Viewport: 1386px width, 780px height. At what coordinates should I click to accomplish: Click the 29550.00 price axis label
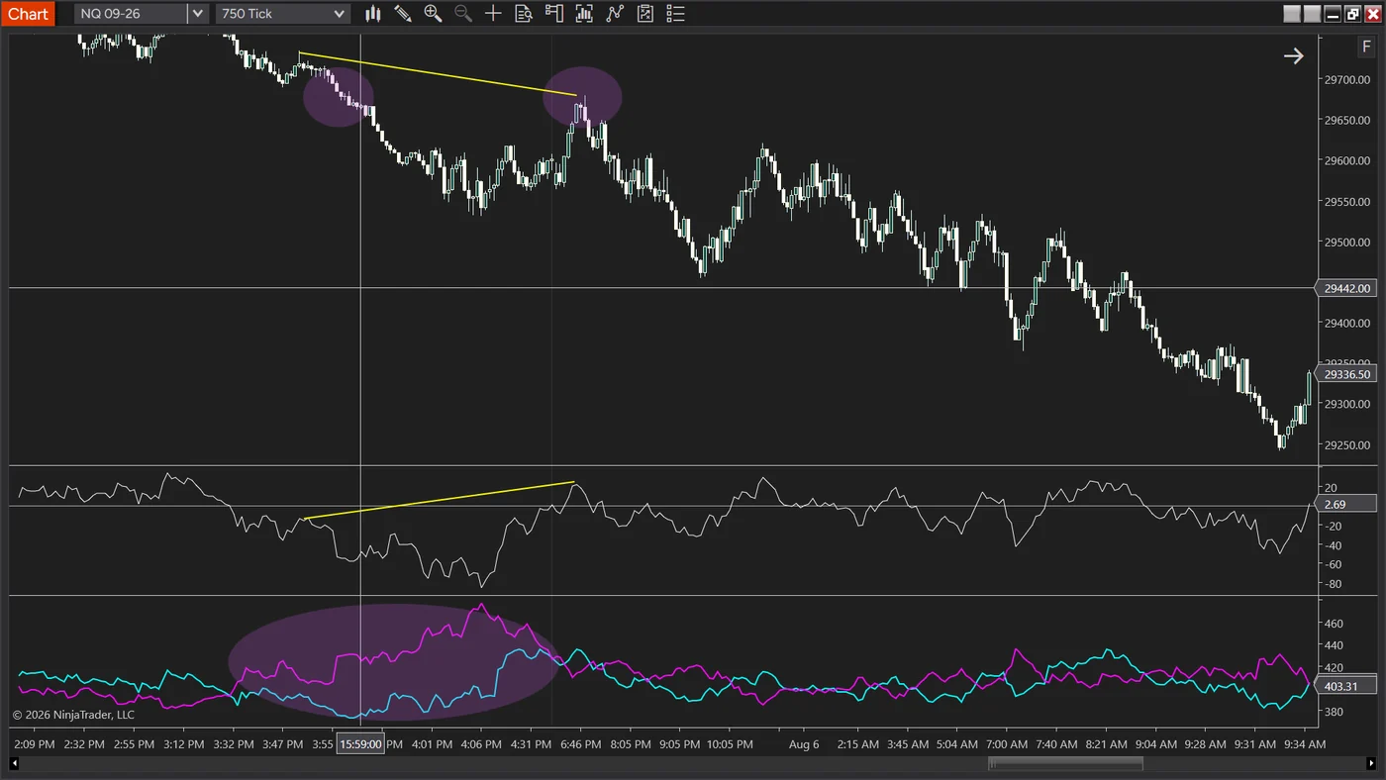[x=1347, y=201]
